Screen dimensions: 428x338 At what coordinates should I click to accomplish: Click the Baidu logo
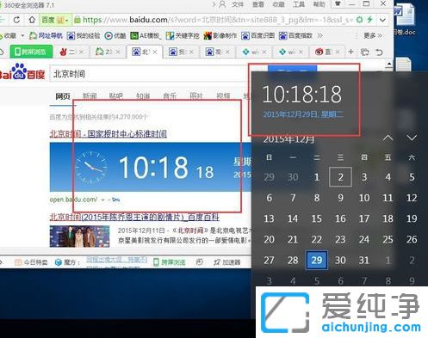22,71
